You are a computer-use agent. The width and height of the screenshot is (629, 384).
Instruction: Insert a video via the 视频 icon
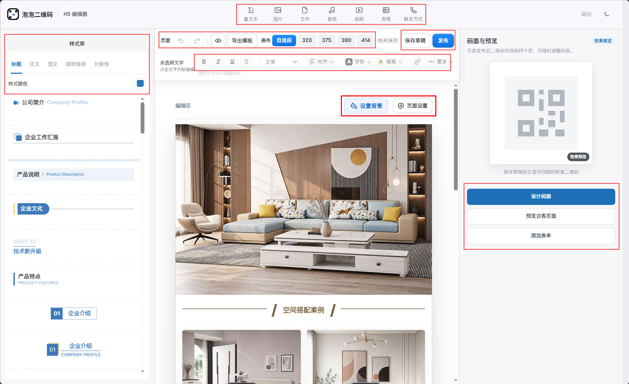pyautogui.click(x=359, y=14)
